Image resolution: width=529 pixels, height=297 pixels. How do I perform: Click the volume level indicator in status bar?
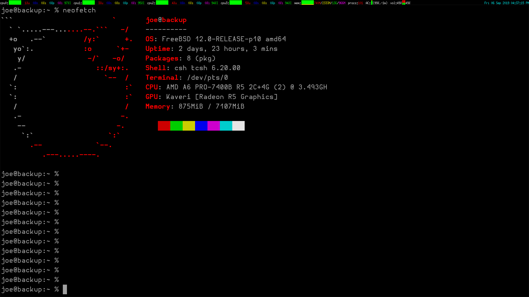[x=404, y=3]
